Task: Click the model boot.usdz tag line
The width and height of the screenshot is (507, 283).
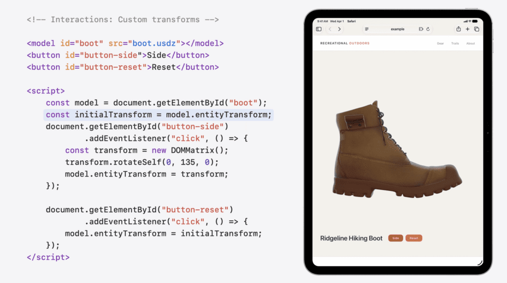Action: pyautogui.click(x=125, y=43)
